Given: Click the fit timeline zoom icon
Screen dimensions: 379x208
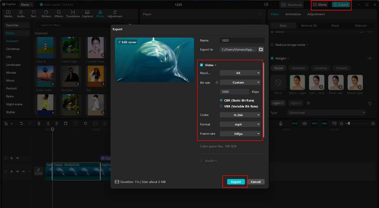Looking at the screenshot, I should [x=334, y=124].
